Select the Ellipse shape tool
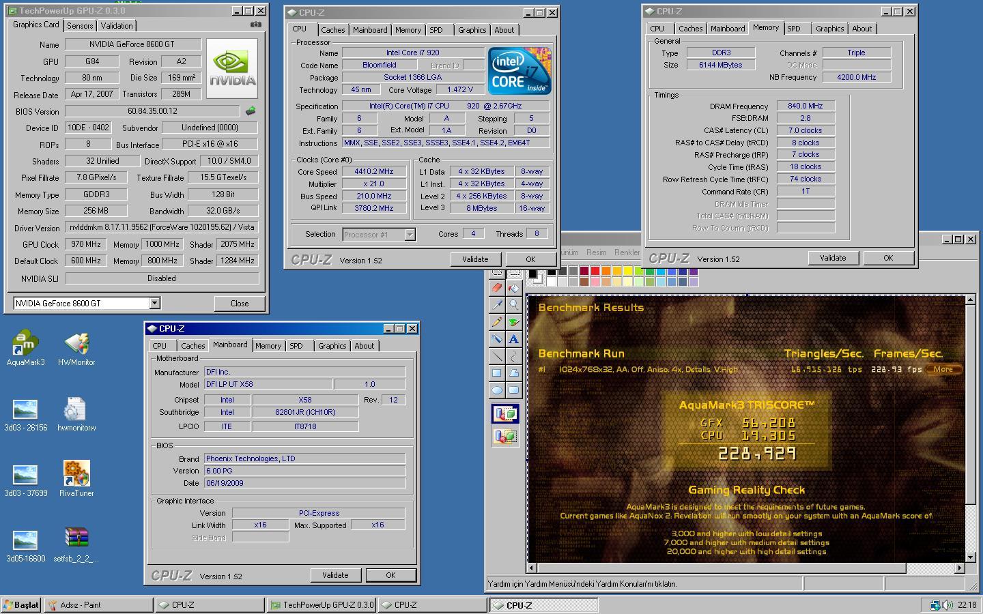The height and width of the screenshot is (614, 983). click(497, 390)
